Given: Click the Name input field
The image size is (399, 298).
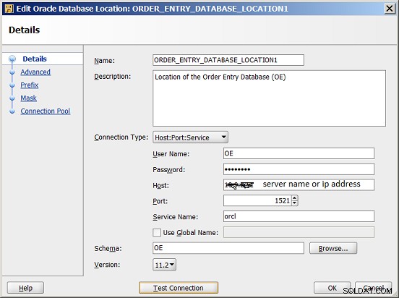Looking at the screenshot, I should tap(228, 60).
